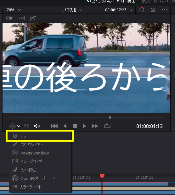Image resolution: width=175 pixels, height=195 pixels.
Task: Select the blue clip in mini timeline
Action: pyautogui.click(x=120, y=184)
